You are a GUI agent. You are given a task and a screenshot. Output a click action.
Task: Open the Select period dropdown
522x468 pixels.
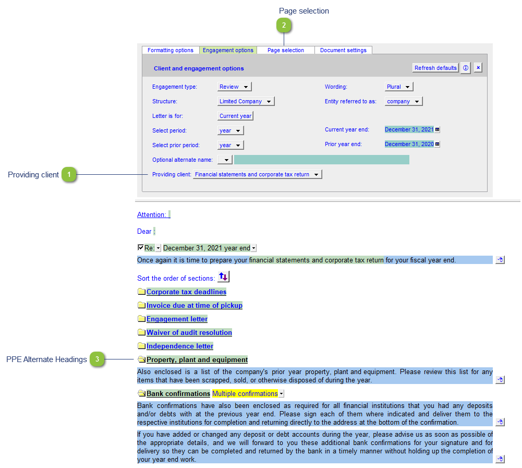pos(230,130)
